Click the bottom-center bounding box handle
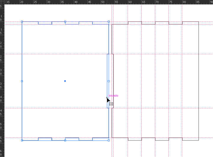Image resolution: width=213 pixels, height=157 pixels. pos(65,140)
